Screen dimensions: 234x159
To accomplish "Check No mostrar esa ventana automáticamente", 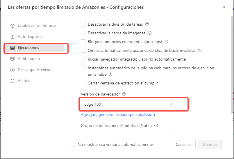I will click(x=73, y=144).
